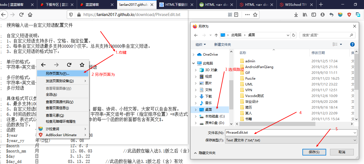Open page actions three-dot menu
Image resolution: width=364 pixels, height=164 pixels.
(x=247, y=15)
